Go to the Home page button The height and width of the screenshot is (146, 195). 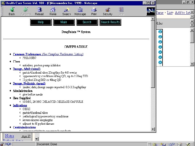53,11
